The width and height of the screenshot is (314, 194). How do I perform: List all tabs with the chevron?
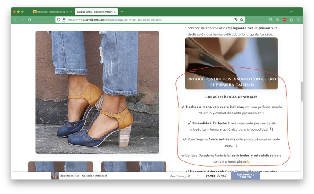(x=292, y=12)
